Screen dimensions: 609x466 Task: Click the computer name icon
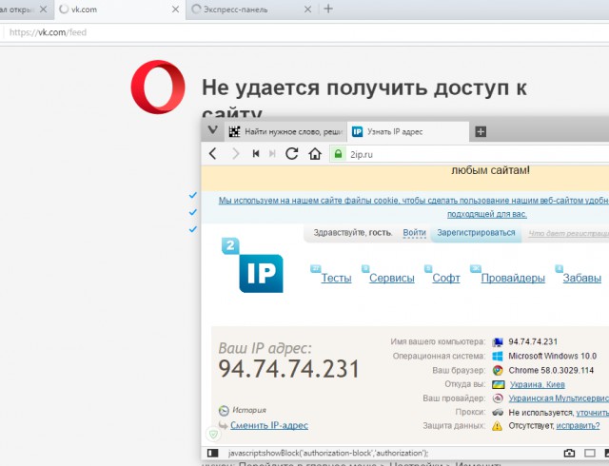click(x=498, y=342)
